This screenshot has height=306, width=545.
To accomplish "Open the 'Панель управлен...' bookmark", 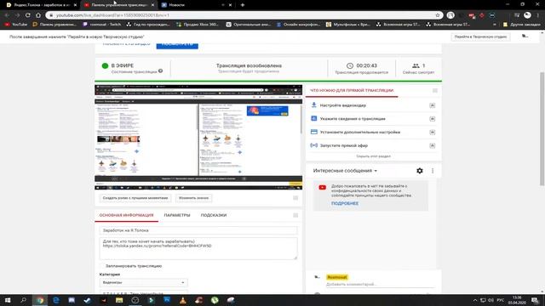I will 54,25.
